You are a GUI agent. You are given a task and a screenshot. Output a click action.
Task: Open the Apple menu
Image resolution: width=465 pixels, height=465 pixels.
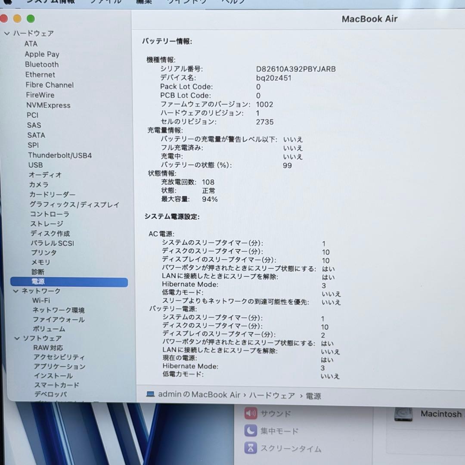[7, 1]
